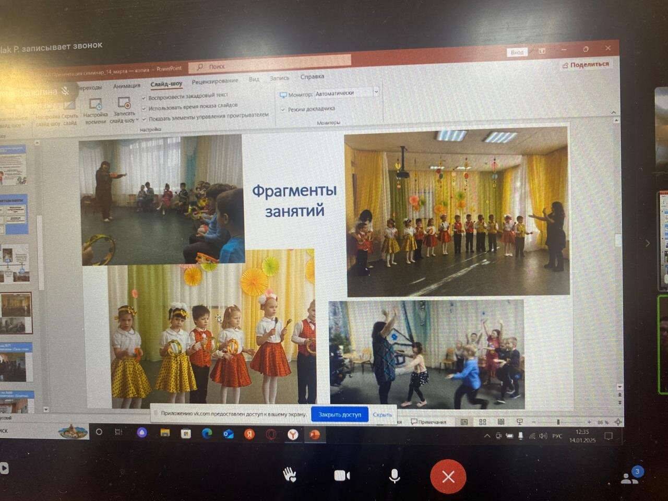Click the Закрыть доступ button
668x501 pixels.
tap(340, 414)
